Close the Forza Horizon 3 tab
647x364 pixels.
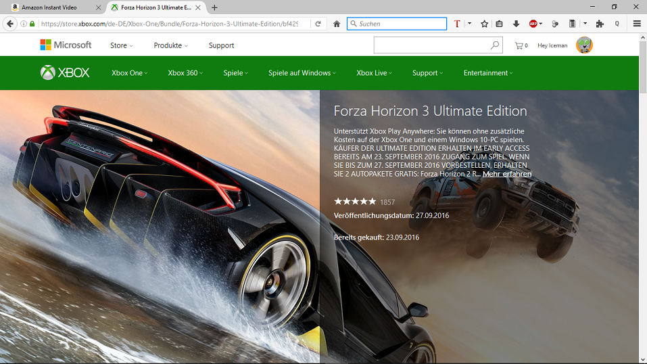(198, 7)
